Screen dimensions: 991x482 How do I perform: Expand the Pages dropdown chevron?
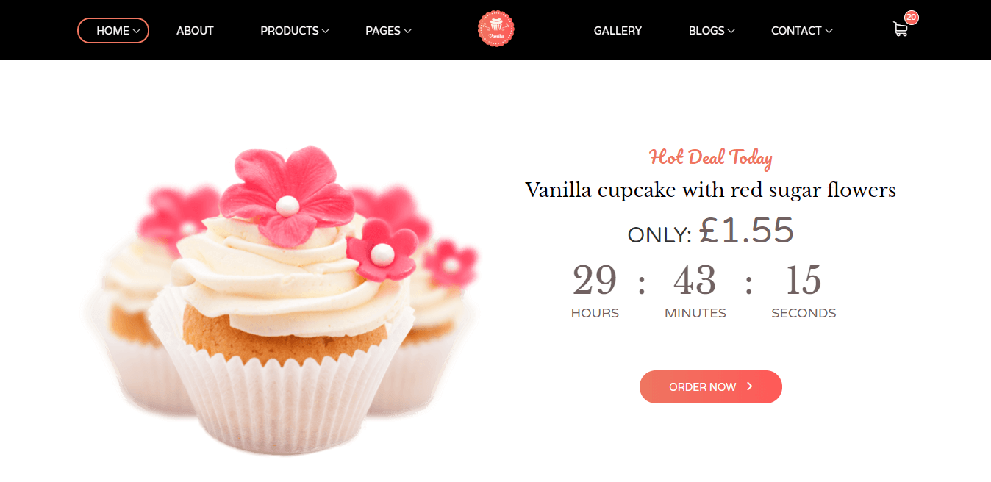pos(407,31)
